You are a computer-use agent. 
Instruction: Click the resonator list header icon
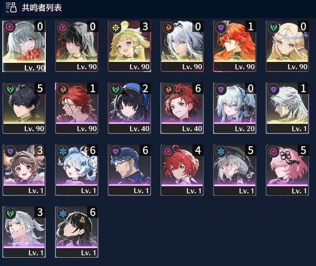click(11, 7)
